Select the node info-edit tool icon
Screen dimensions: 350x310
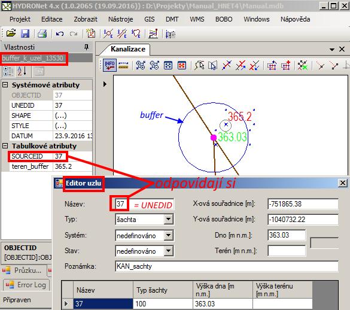[108, 34]
